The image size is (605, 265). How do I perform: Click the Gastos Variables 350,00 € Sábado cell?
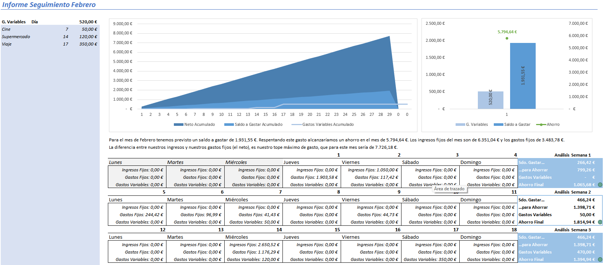[x=430, y=259]
